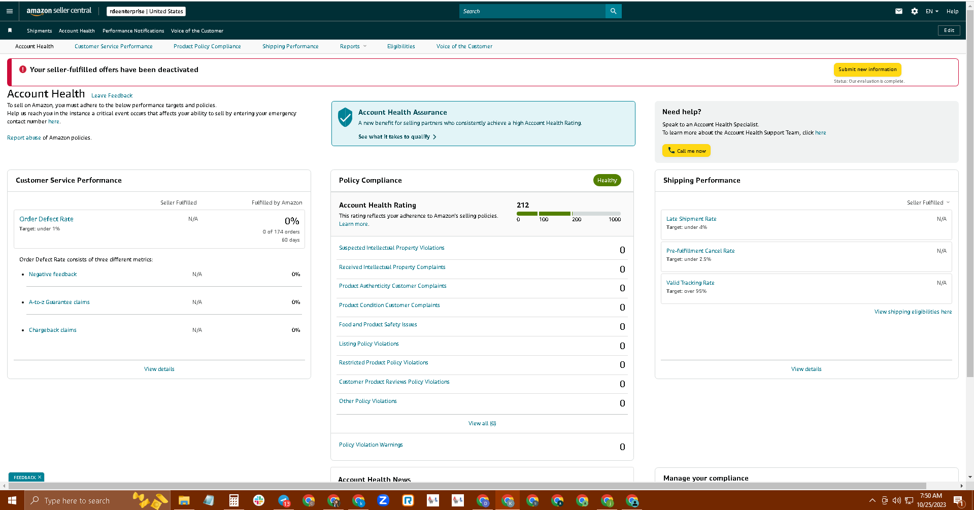Click the Meet Now camera tray icon
Screen dimensions: 974x510
(x=885, y=500)
